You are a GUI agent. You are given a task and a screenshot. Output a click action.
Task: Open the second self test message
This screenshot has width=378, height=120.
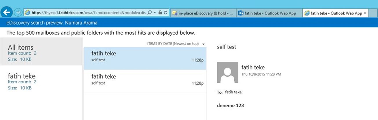tap(145, 81)
